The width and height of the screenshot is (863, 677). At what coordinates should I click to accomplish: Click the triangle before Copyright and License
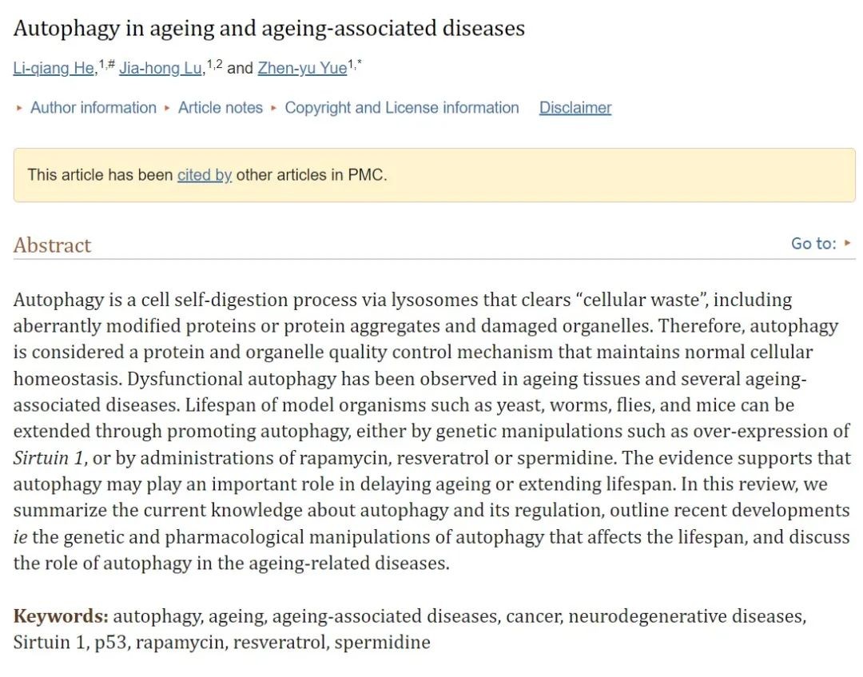pyautogui.click(x=274, y=109)
